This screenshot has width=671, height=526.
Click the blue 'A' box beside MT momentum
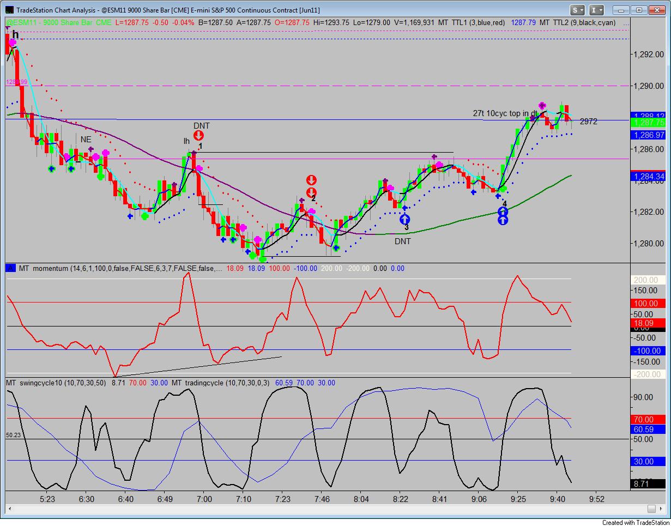[10, 268]
